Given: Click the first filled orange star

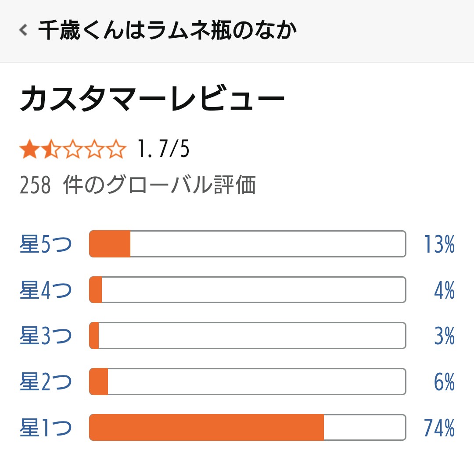Looking at the screenshot, I should point(29,150).
